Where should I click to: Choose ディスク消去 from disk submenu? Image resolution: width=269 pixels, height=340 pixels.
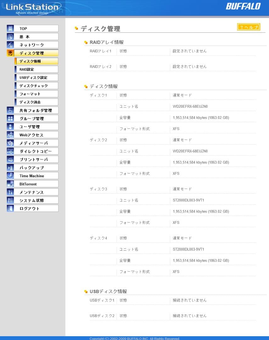coord(36,102)
